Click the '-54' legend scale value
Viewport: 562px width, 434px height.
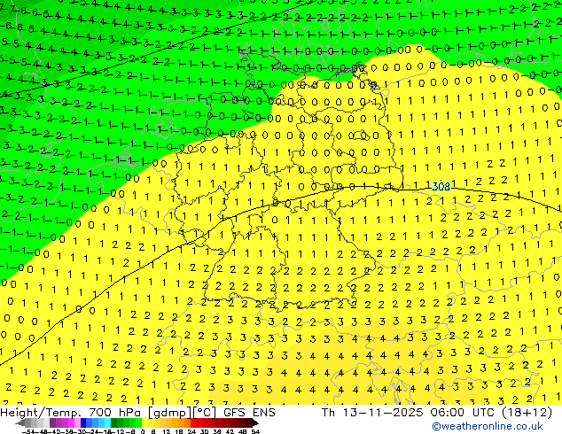(x=28, y=431)
